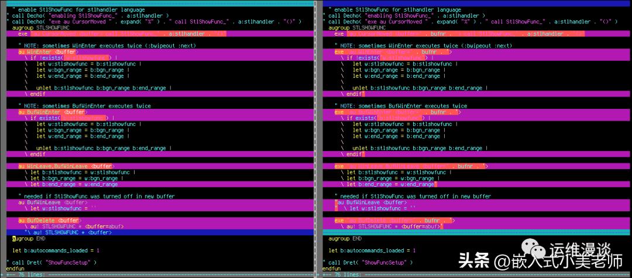Click the blue '"\ au! STLSHOWFUNC * <buffer>' line
Viewport: 632px width, 278px height.
click(x=160, y=232)
